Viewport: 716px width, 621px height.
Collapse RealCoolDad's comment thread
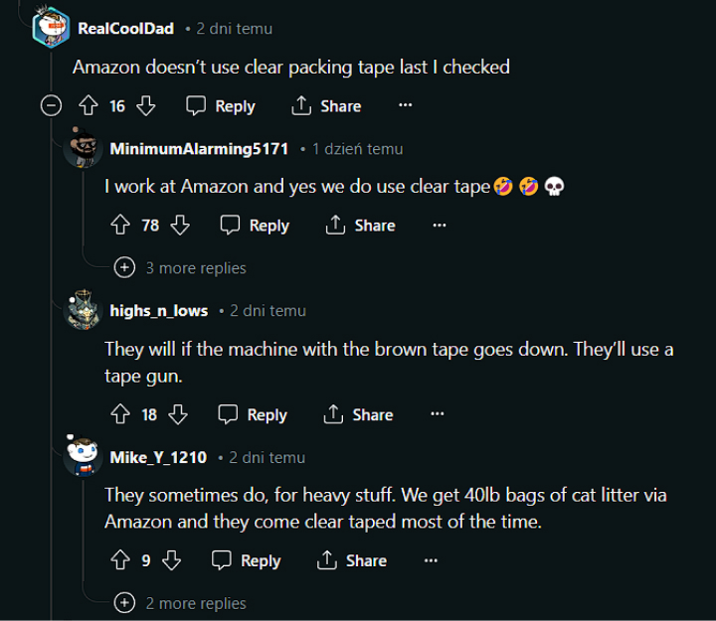point(51,106)
